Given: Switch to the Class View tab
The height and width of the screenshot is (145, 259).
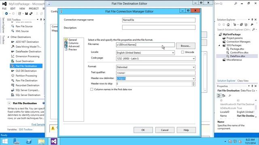Looking at the screenshot, I should pos(243,81).
